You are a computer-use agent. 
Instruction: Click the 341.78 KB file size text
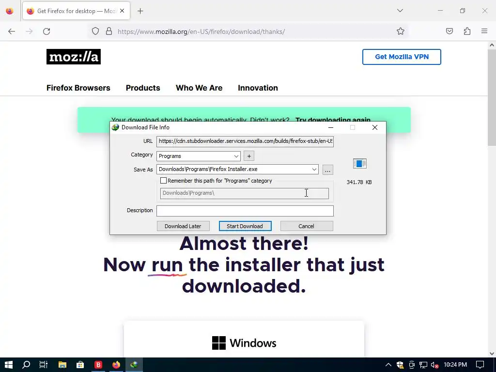359,182
